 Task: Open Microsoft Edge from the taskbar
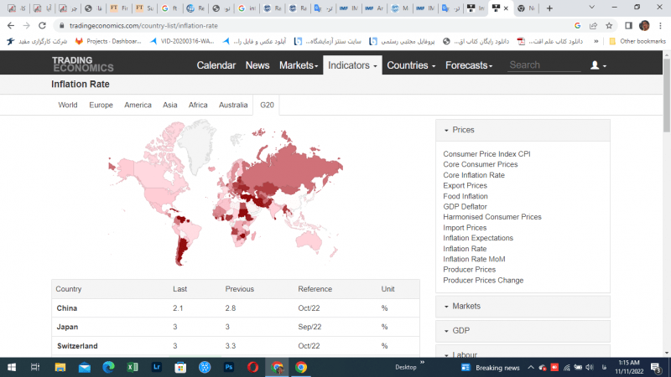click(x=107, y=367)
